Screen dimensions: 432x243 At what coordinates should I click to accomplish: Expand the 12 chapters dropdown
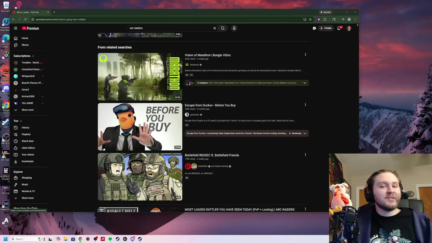tap(304, 83)
